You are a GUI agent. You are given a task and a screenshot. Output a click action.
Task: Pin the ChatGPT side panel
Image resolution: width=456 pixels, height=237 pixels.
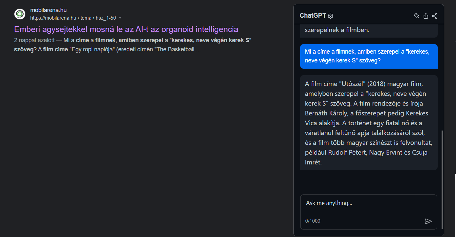pos(417,16)
